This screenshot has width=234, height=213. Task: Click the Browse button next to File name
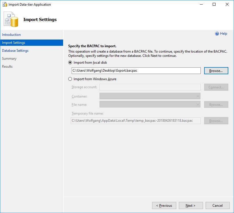(x=216, y=105)
